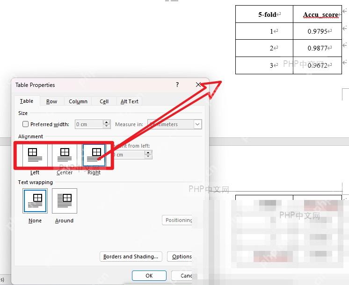Decrease preferred width with down arrow
349x285 pixels.
tap(106, 126)
